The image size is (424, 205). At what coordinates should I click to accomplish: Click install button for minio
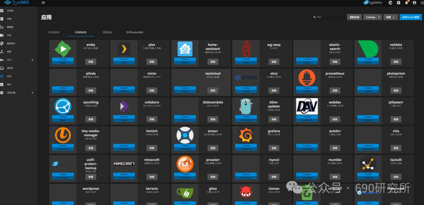[x=152, y=90]
